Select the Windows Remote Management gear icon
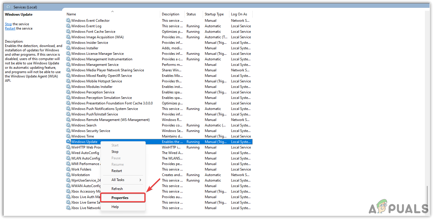 pyautogui.click(x=68, y=120)
